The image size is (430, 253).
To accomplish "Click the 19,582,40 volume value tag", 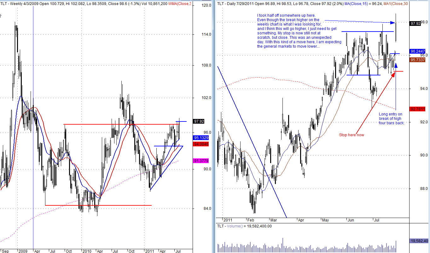I will (x=420, y=241).
